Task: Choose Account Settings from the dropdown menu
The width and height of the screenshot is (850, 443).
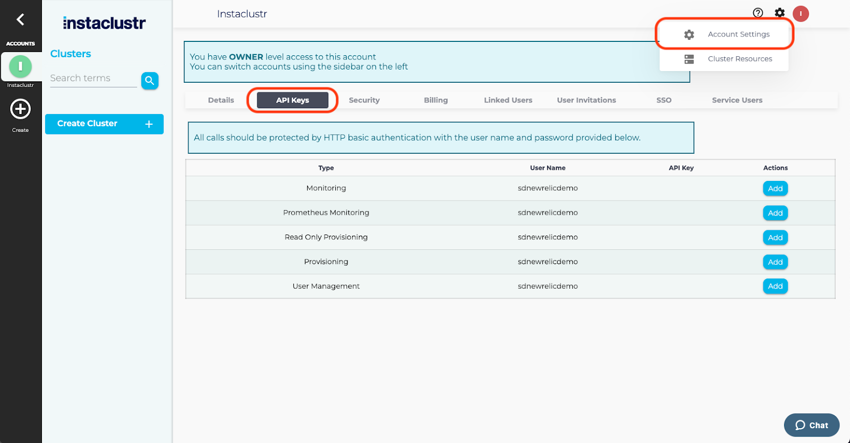Action: point(738,34)
